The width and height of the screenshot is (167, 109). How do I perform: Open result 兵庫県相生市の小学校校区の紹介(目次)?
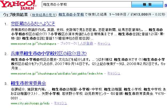[51, 53]
